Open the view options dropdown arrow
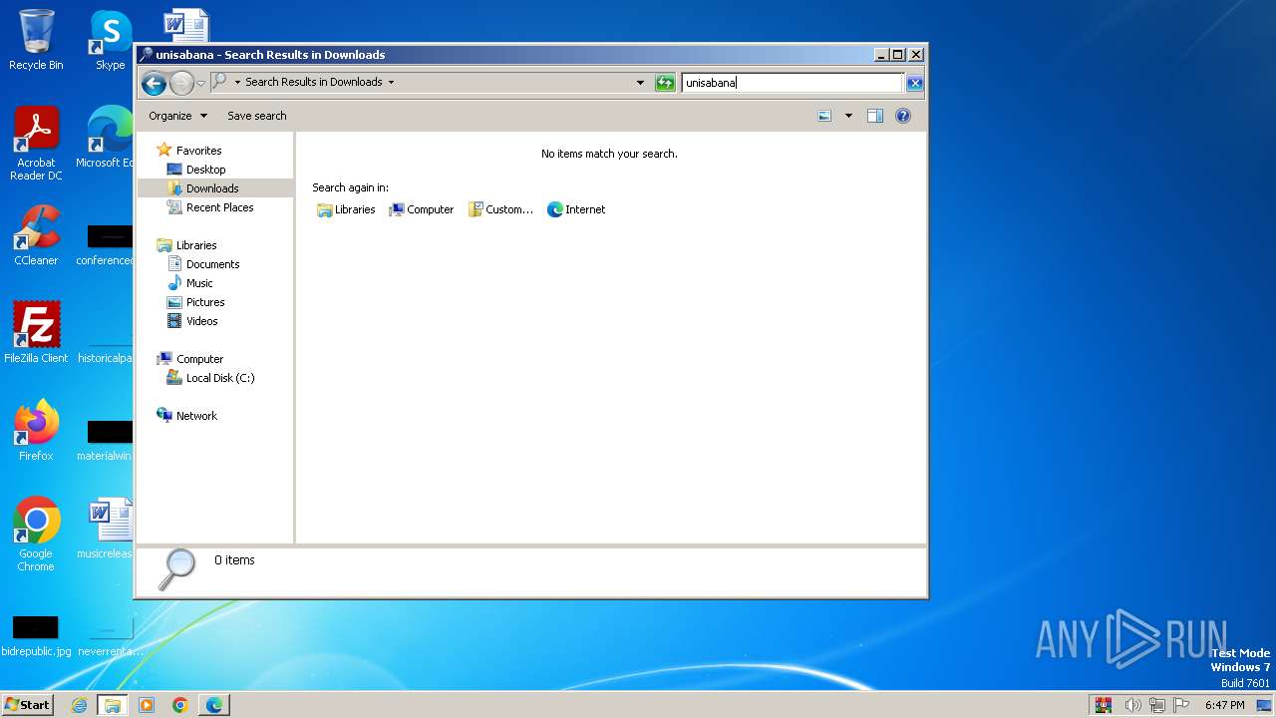1276x718 pixels. click(x=848, y=116)
